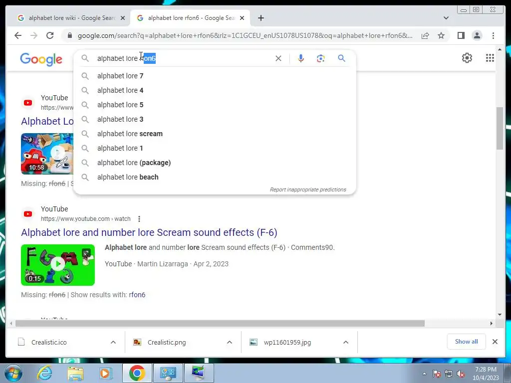The height and width of the screenshot is (383, 511).
Task: Open the Scream sound effects (F-6) result
Action: coord(149,232)
